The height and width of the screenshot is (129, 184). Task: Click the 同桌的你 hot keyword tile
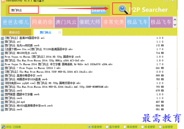(42, 22)
